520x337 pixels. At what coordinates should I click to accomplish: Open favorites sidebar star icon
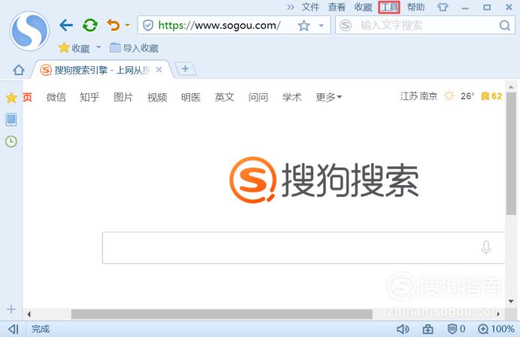[11, 98]
